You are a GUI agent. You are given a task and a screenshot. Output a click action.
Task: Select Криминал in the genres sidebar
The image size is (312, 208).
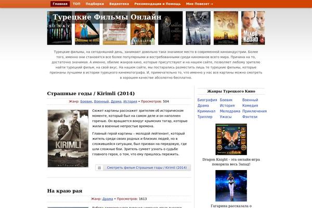pyautogui.click(x=206, y=111)
